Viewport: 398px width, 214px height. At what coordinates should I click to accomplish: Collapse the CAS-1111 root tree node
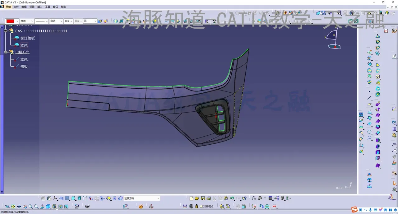tap(6, 31)
